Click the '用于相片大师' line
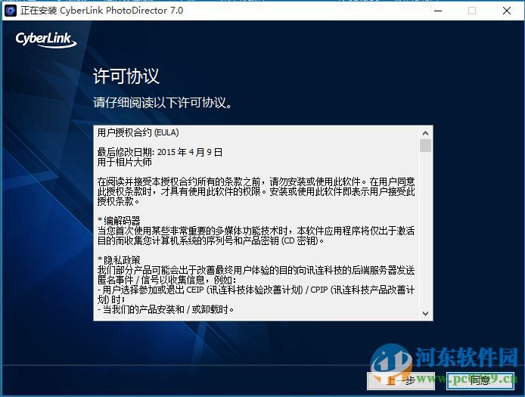 125,163
